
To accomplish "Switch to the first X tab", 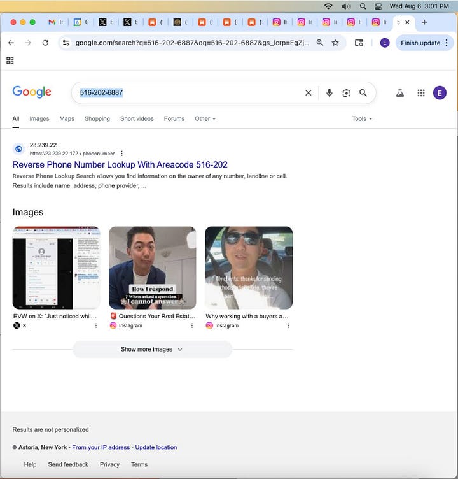I will [106, 22].
